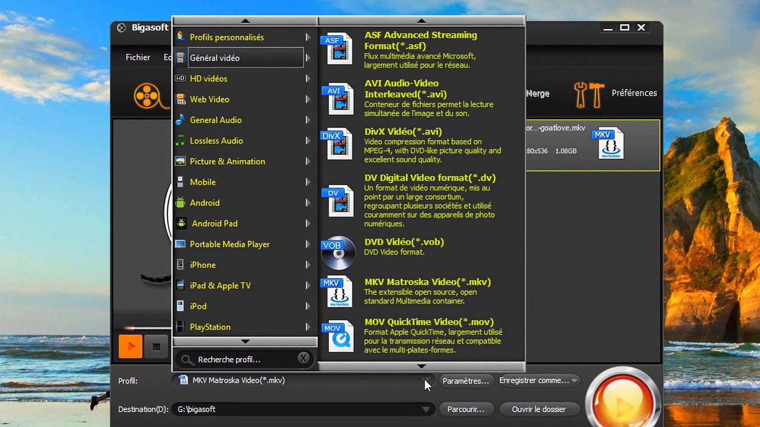Select the Android Pad category
760x427 pixels.
click(245, 224)
